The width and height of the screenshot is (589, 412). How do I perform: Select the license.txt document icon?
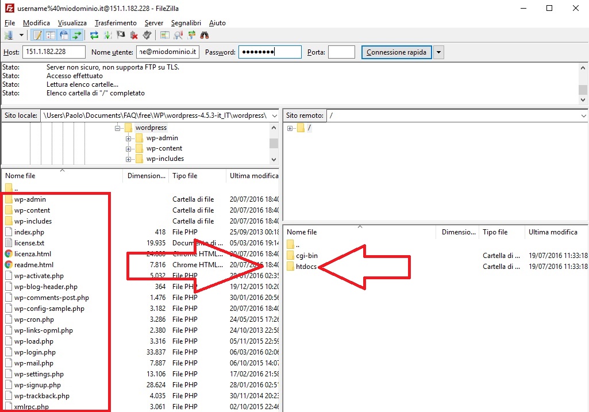pos(9,243)
